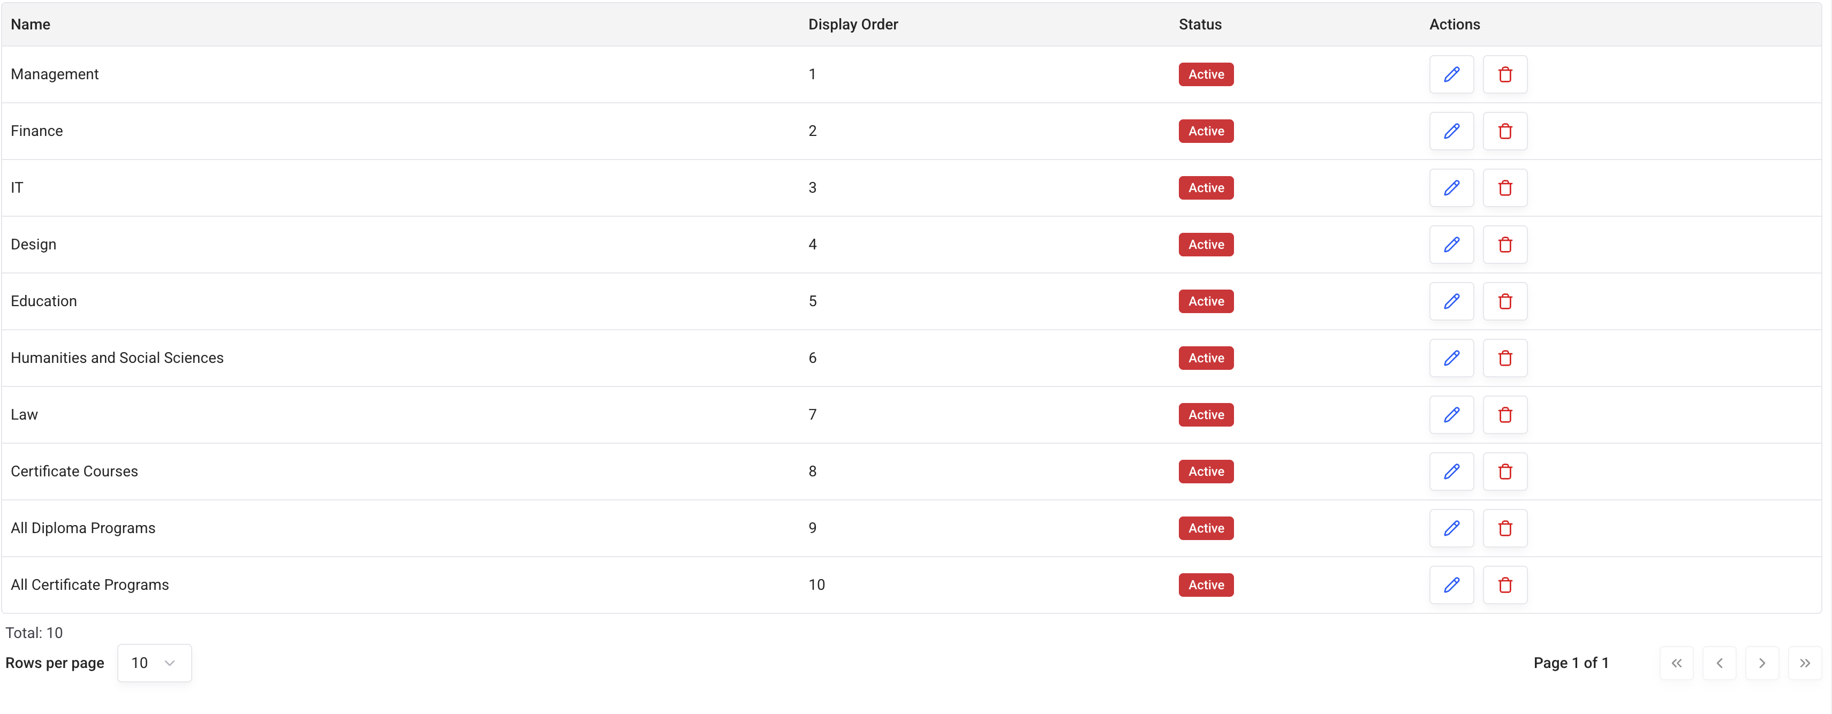Delete the Certificate Courses row
Viewport: 1832px width, 714px height.
[1505, 472]
